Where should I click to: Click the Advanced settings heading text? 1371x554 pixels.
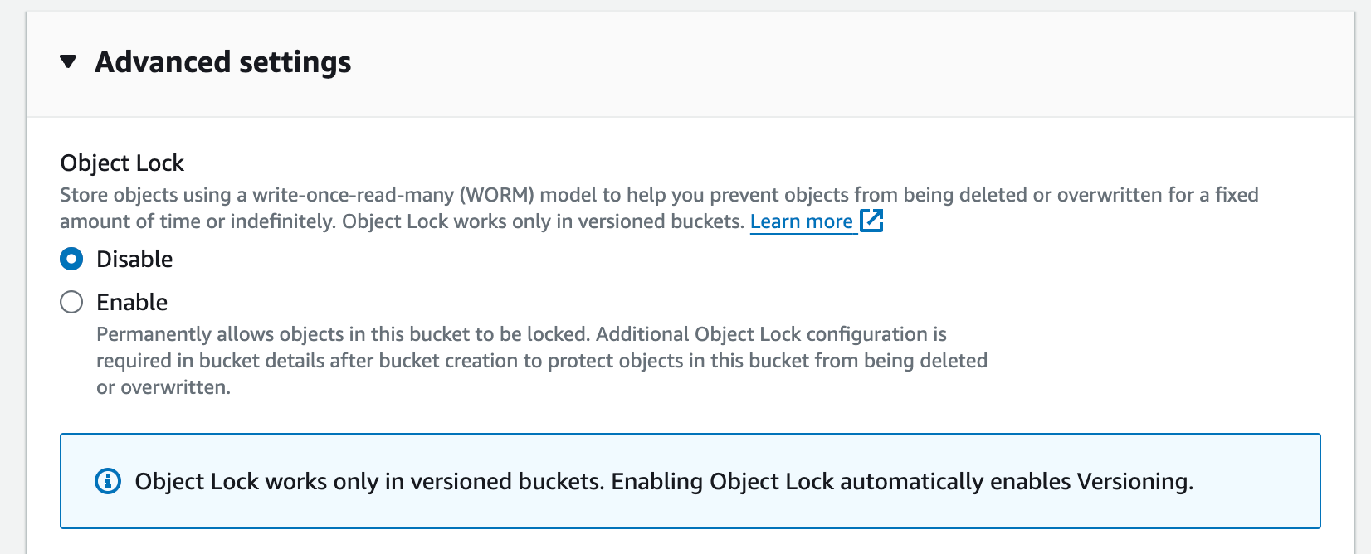click(x=222, y=62)
